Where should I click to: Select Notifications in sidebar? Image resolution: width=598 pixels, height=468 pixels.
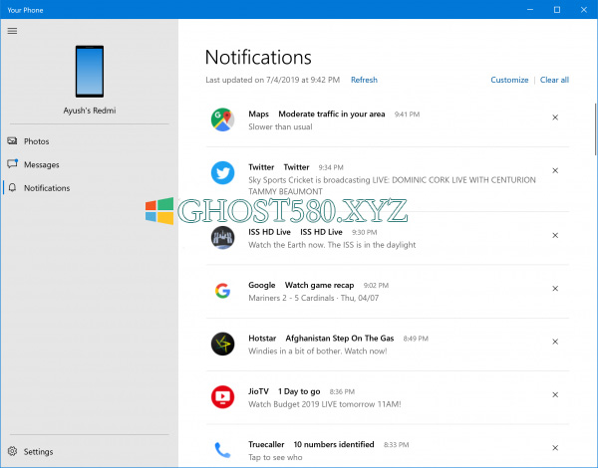point(90,188)
